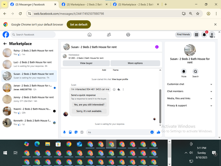Screen dimensions: 221x166
Task: Open more options dots on Susan's message
Action: pos(123,89)
